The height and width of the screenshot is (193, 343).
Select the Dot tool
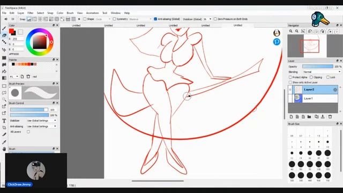click(4, 42)
